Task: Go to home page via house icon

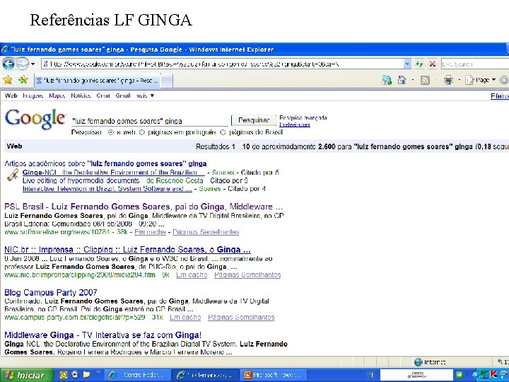Action: (x=402, y=80)
